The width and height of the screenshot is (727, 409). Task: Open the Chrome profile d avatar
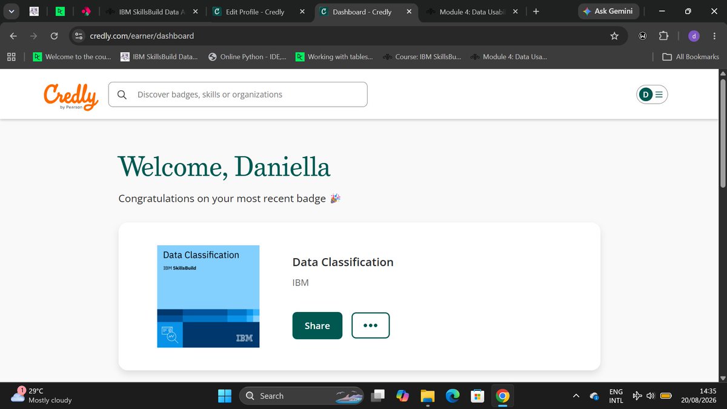tap(694, 36)
